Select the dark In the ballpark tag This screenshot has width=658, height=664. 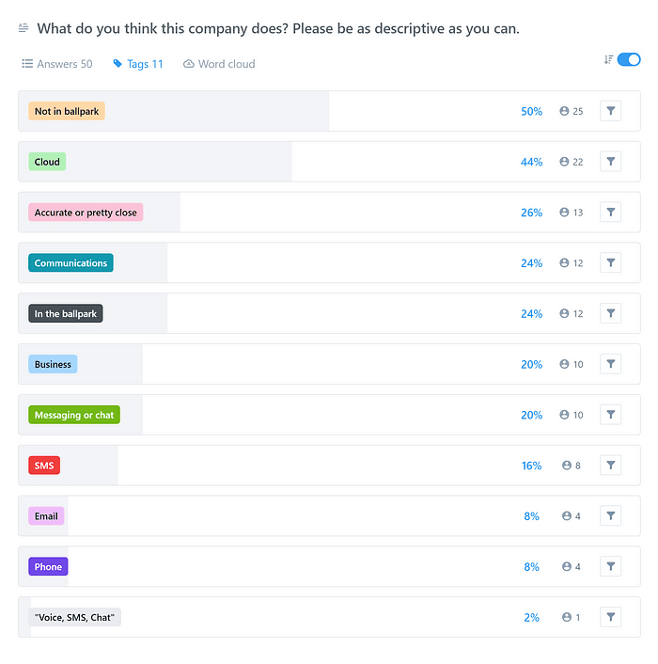pyautogui.click(x=66, y=314)
